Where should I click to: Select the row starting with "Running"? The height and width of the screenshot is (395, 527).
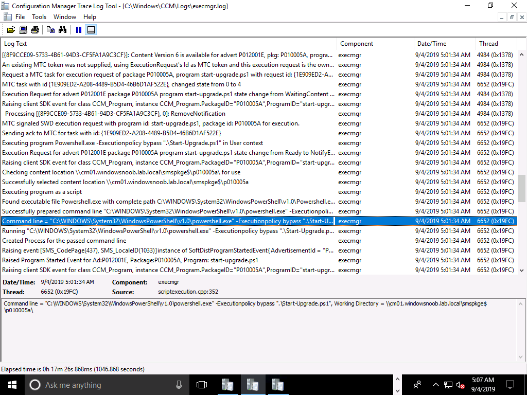coord(259,231)
